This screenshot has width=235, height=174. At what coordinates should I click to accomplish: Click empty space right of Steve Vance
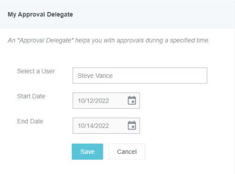tap(160, 76)
